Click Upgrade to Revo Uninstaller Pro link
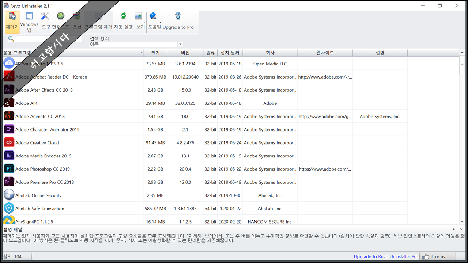Screen dimensions: 468x263 [386, 256]
